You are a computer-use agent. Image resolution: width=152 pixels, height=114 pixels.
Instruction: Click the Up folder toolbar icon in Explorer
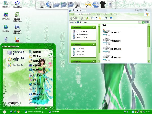click(88, 18)
